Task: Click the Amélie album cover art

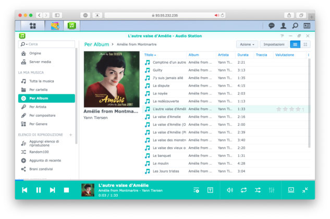Action: (x=112, y=79)
